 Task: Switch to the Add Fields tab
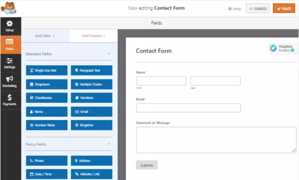(45, 36)
